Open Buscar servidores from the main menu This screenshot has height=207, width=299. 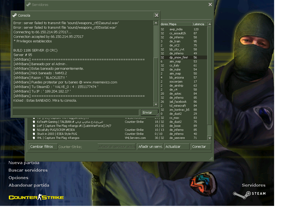tap(28, 170)
